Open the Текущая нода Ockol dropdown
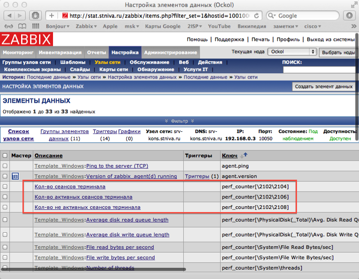 292,52
